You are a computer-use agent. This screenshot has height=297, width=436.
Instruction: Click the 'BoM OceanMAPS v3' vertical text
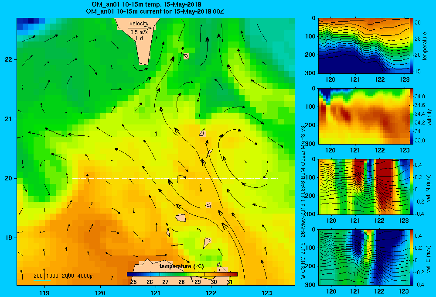pos(303,151)
